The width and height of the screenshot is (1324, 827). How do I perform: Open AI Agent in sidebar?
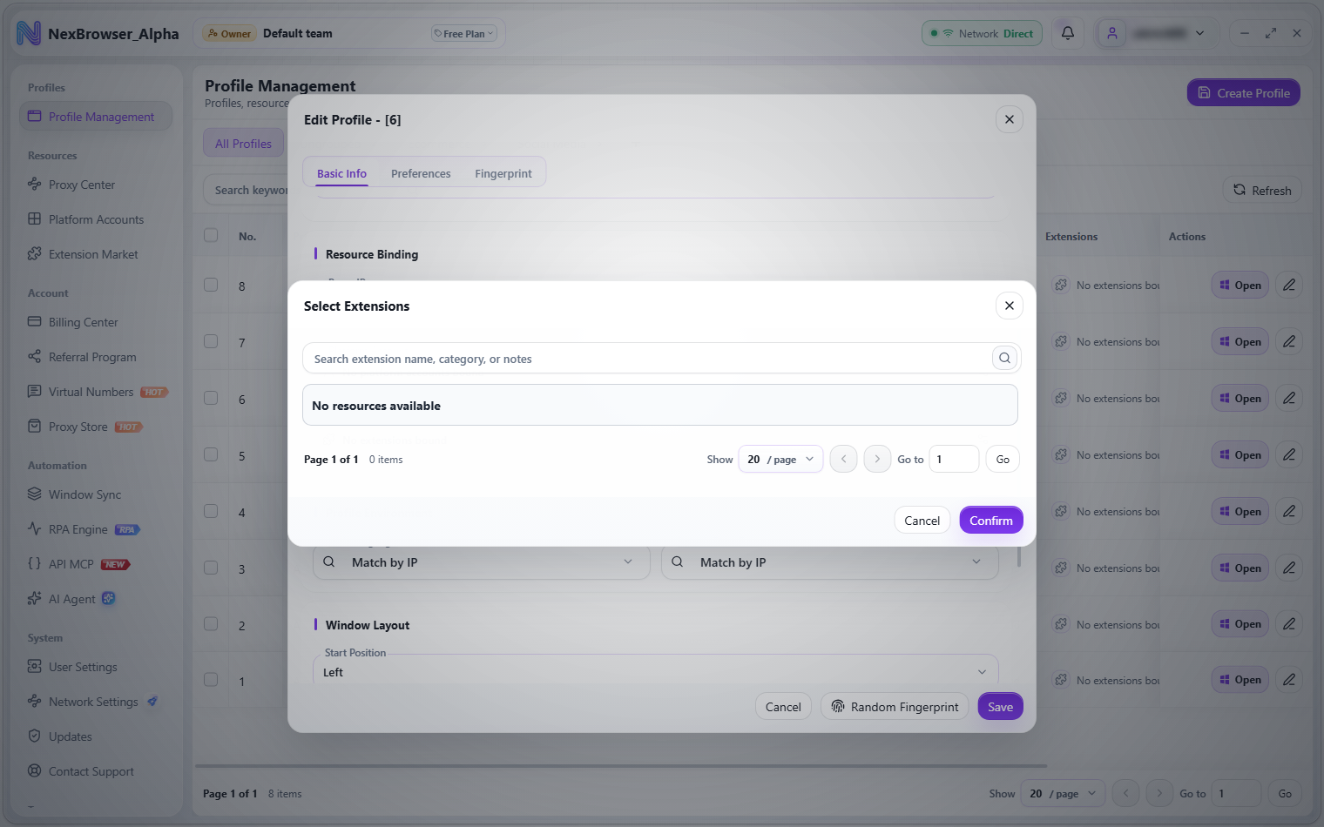(x=72, y=599)
